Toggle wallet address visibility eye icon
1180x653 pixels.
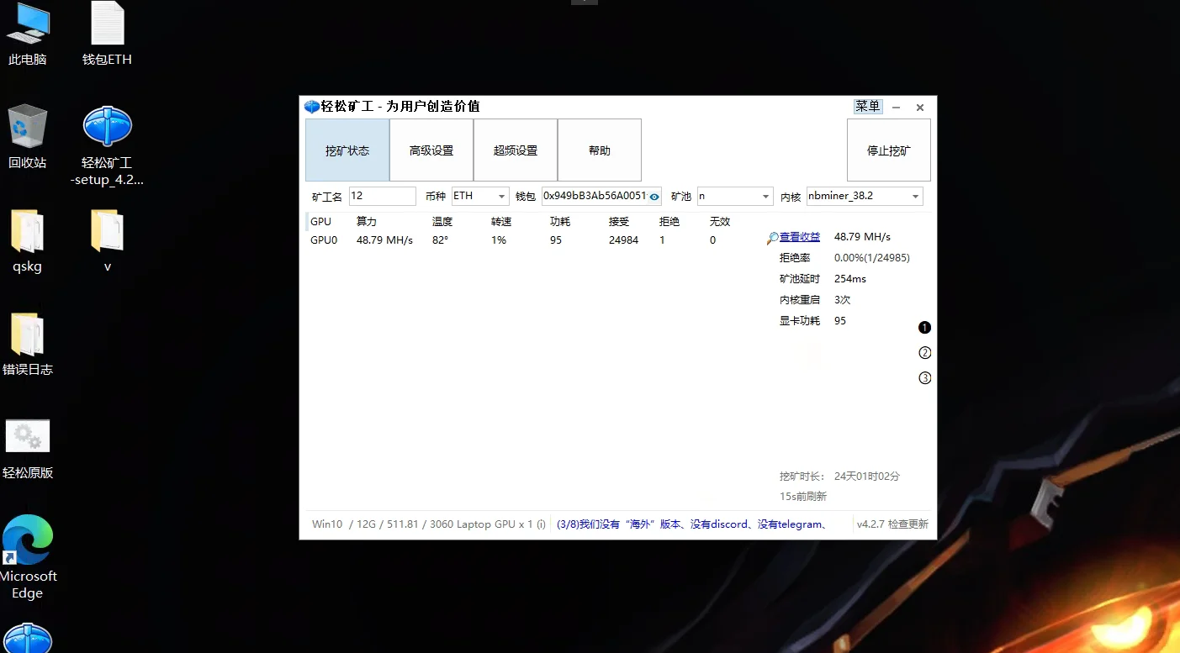(x=654, y=197)
